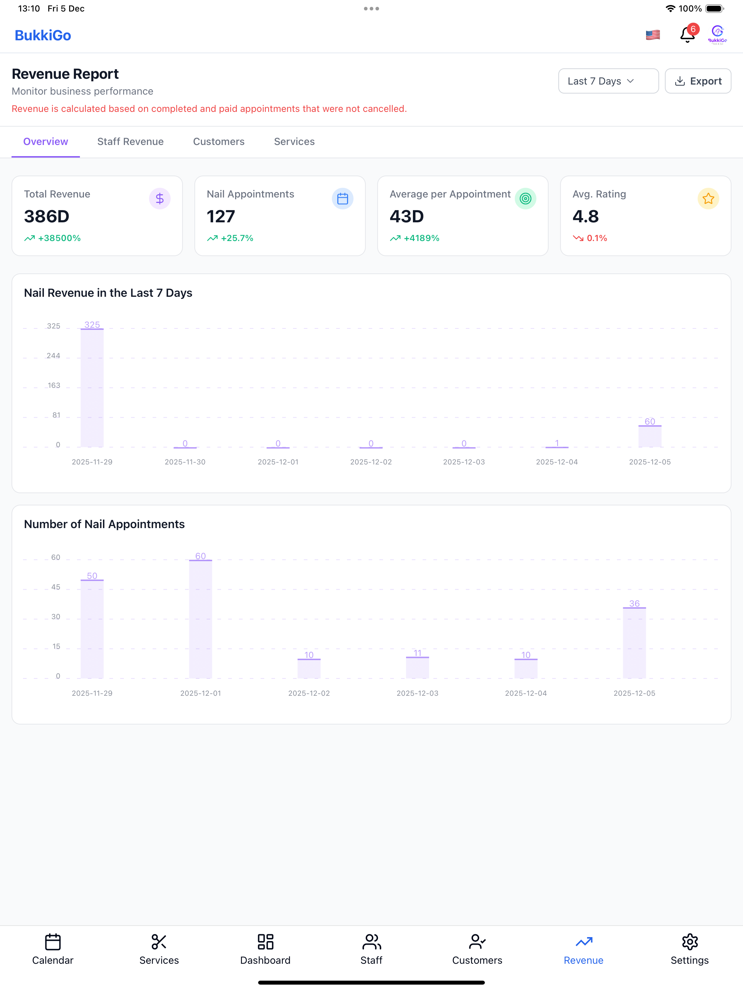Click the Export button
This screenshot has width=743, height=990.
pyautogui.click(x=698, y=81)
